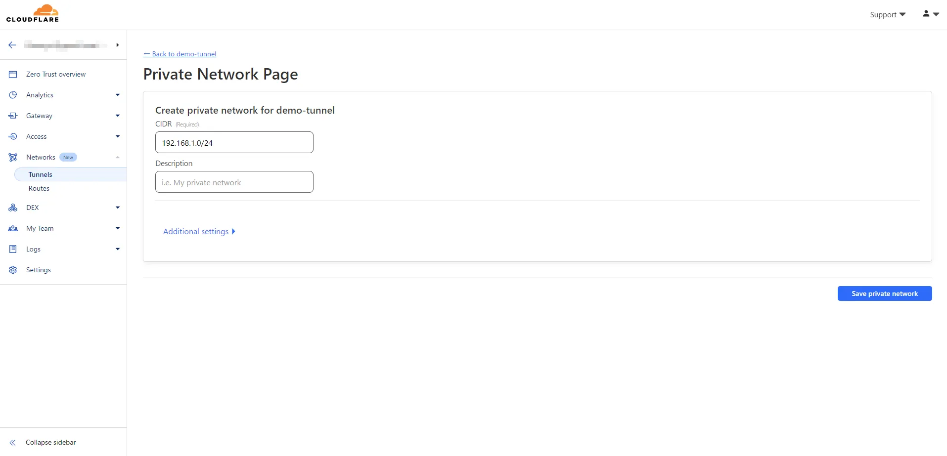The height and width of the screenshot is (456, 947).
Task: Click the DEX icon in sidebar
Action: point(13,207)
